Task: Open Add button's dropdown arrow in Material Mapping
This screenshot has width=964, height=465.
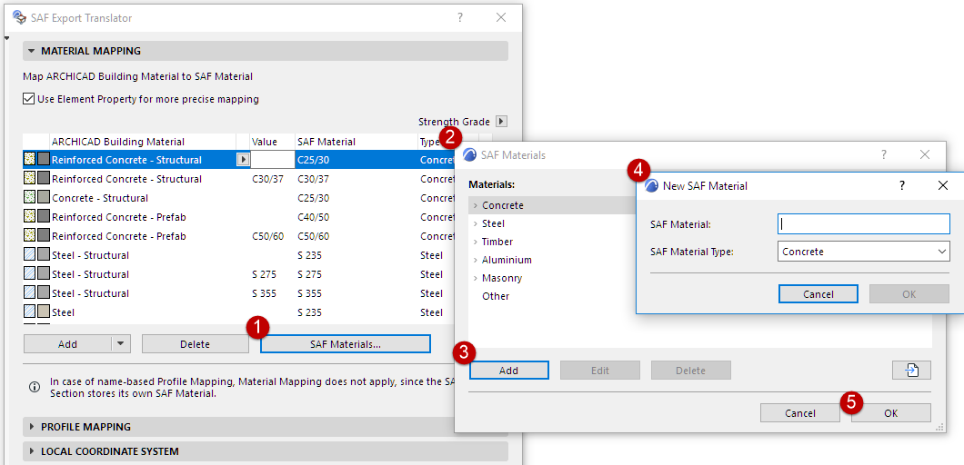Action: point(120,344)
